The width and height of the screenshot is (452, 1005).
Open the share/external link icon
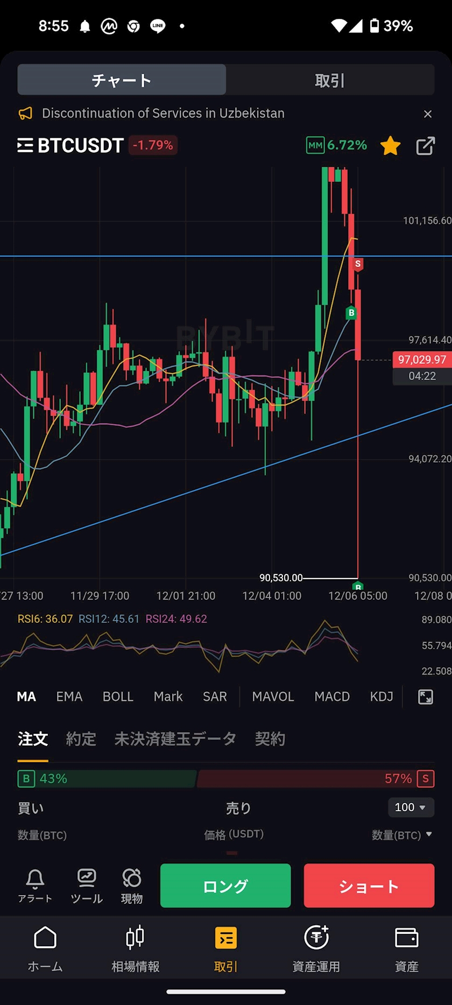coord(425,145)
